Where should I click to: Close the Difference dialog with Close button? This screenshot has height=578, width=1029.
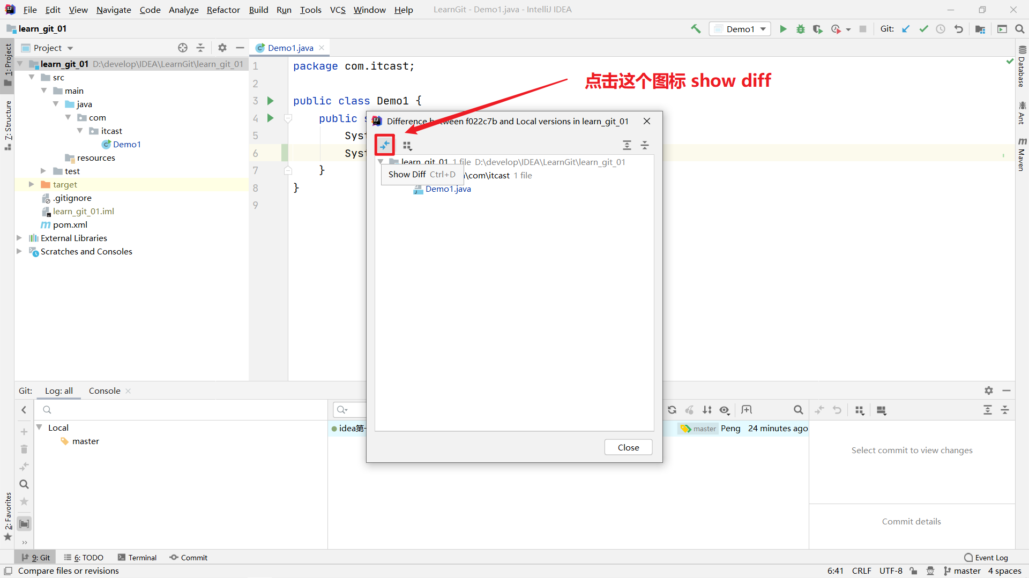tap(628, 447)
